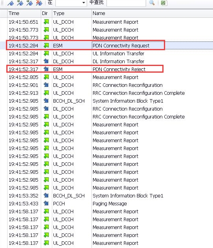Click the add bookmark flag icon
Screen dimensions: 213x248
click(x=11, y=3)
